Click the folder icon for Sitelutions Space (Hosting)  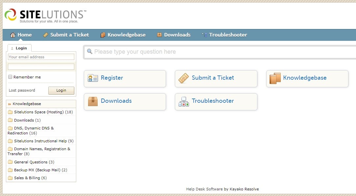coord(10,112)
